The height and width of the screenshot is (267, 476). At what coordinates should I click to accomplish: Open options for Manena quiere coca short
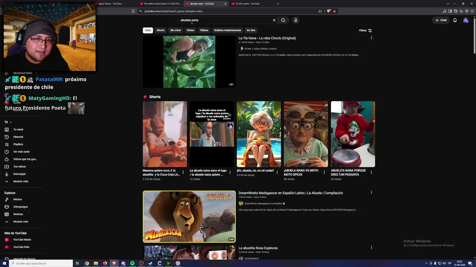pos(183,172)
